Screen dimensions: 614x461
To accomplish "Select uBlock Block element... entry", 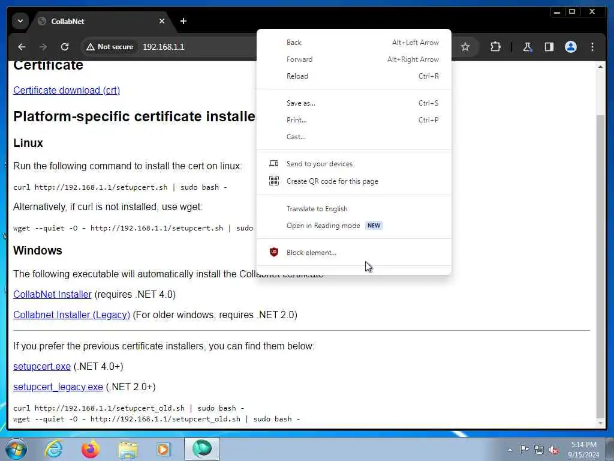I will [354, 253].
